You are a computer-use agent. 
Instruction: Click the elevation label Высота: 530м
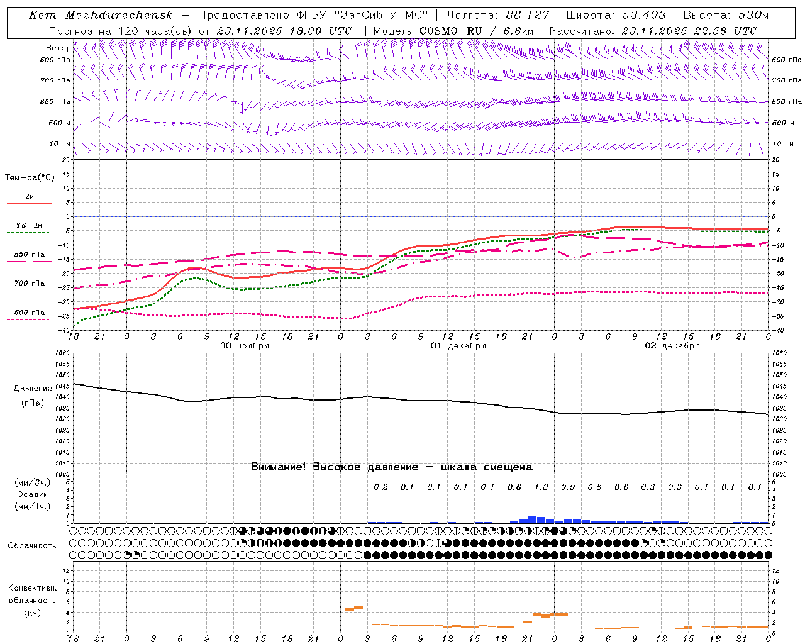(x=725, y=15)
